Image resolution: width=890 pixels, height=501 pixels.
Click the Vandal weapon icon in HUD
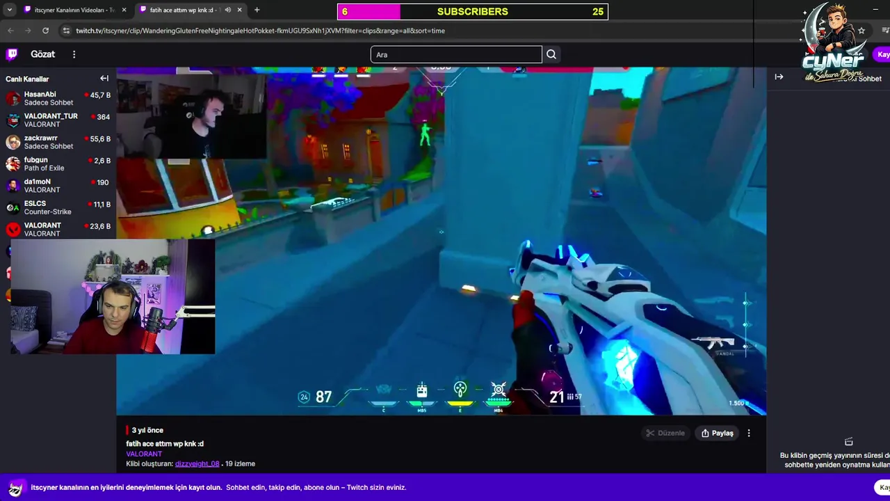pyautogui.click(x=713, y=343)
